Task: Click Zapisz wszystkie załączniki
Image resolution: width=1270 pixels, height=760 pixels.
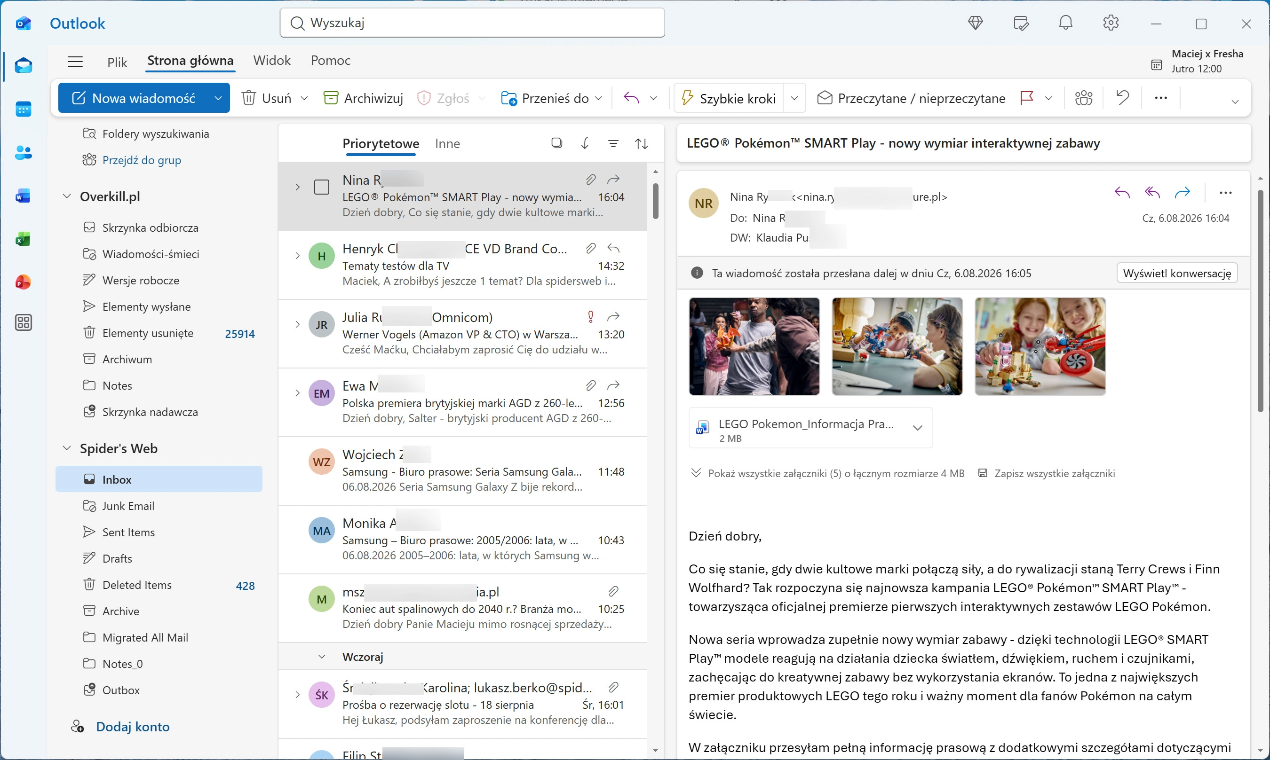Action: (1046, 473)
